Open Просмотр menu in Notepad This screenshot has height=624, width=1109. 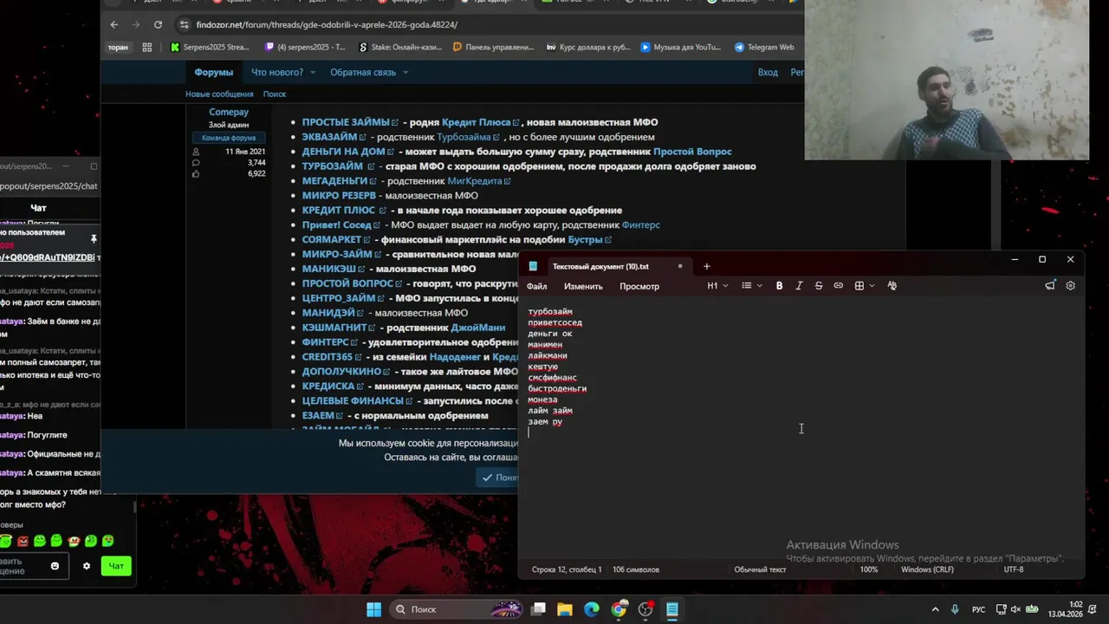coord(639,286)
